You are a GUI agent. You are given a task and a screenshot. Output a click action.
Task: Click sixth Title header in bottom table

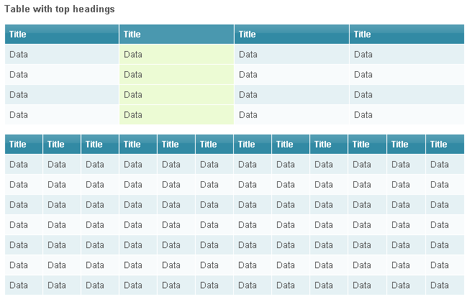(x=209, y=144)
